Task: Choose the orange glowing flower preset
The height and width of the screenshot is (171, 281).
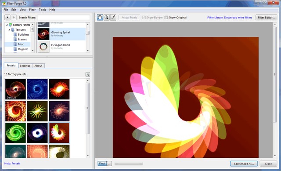Action: click(59, 89)
